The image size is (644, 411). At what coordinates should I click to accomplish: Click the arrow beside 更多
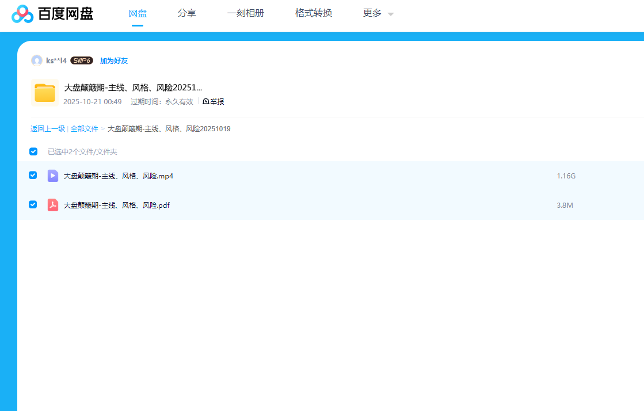pos(391,14)
